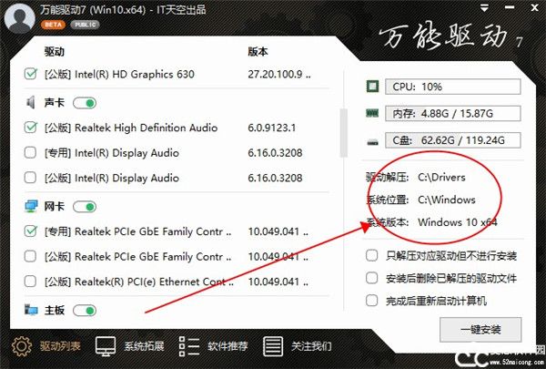Click the motherboard category icon
Viewport: 546px width, 369px height.
click(x=31, y=310)
